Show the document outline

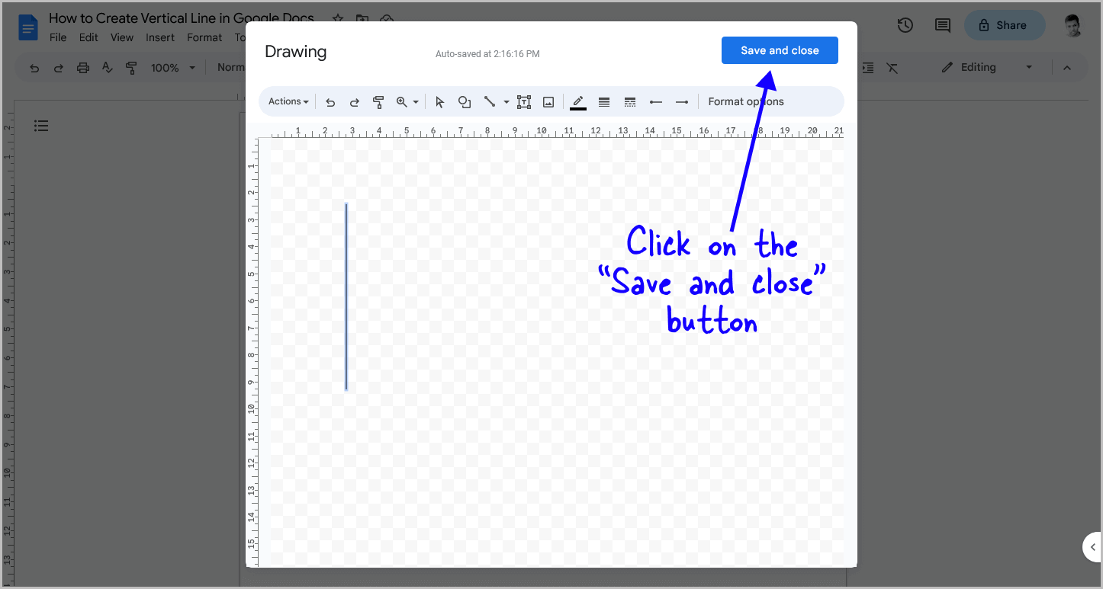[41, 125]
